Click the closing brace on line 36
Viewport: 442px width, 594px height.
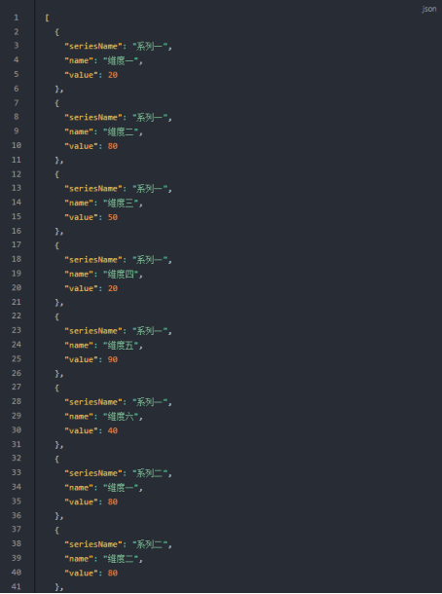coord(57,516)
